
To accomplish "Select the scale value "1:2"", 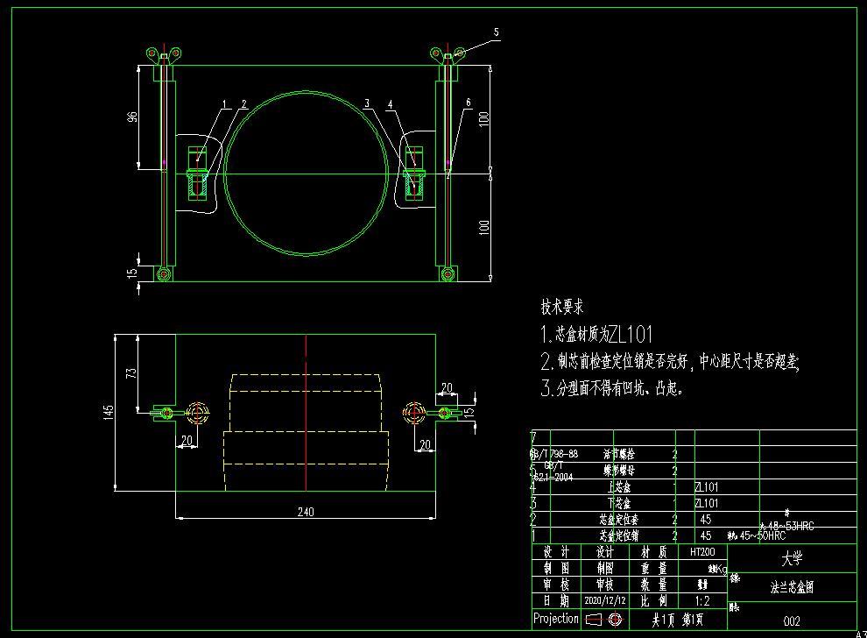I will (x=702, y=601).
